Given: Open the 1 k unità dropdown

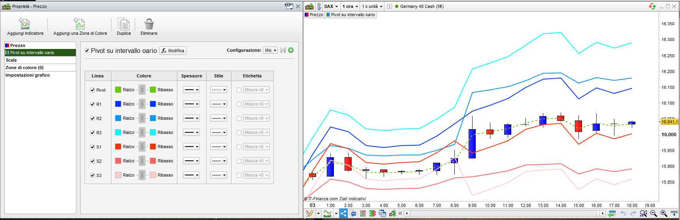Looking at the screenshot, I should (x=372, y=6).
